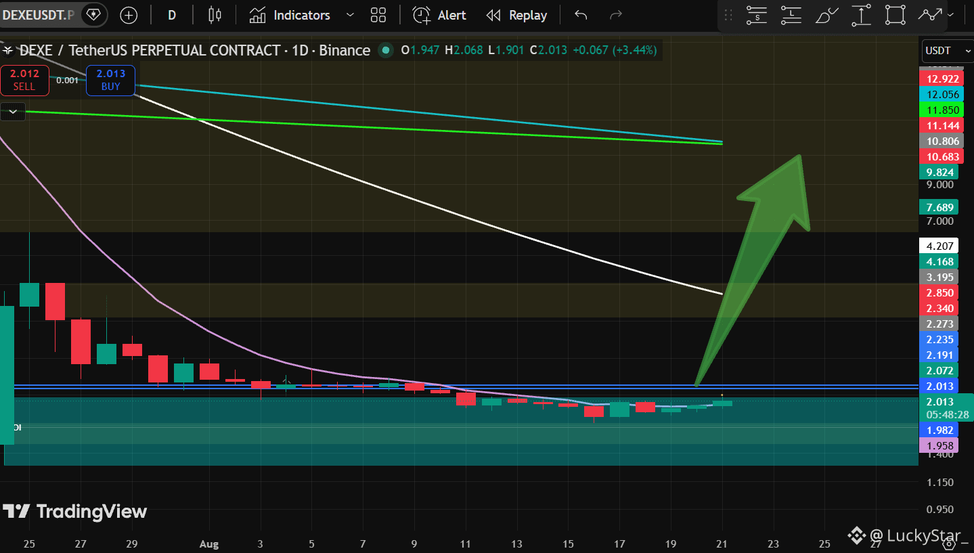Click the C2.013 close price value
The height and width of the screenshot is (553, 974).
coord(548,50)
